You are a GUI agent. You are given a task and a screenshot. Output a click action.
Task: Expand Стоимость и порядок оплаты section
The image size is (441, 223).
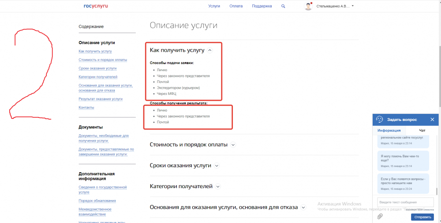[x=233, y=144]
